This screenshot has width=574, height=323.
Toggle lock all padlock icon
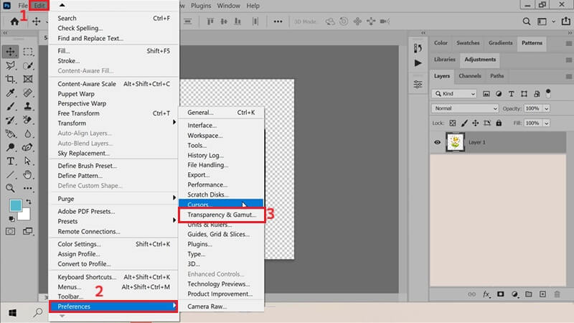pos(499,123)
